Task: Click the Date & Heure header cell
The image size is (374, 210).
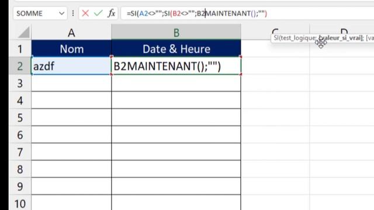Action: click(176, 48)
